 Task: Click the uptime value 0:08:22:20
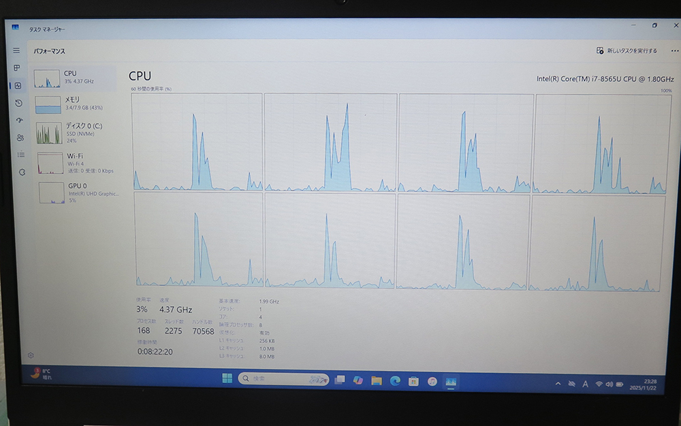(x=155, y=352)
